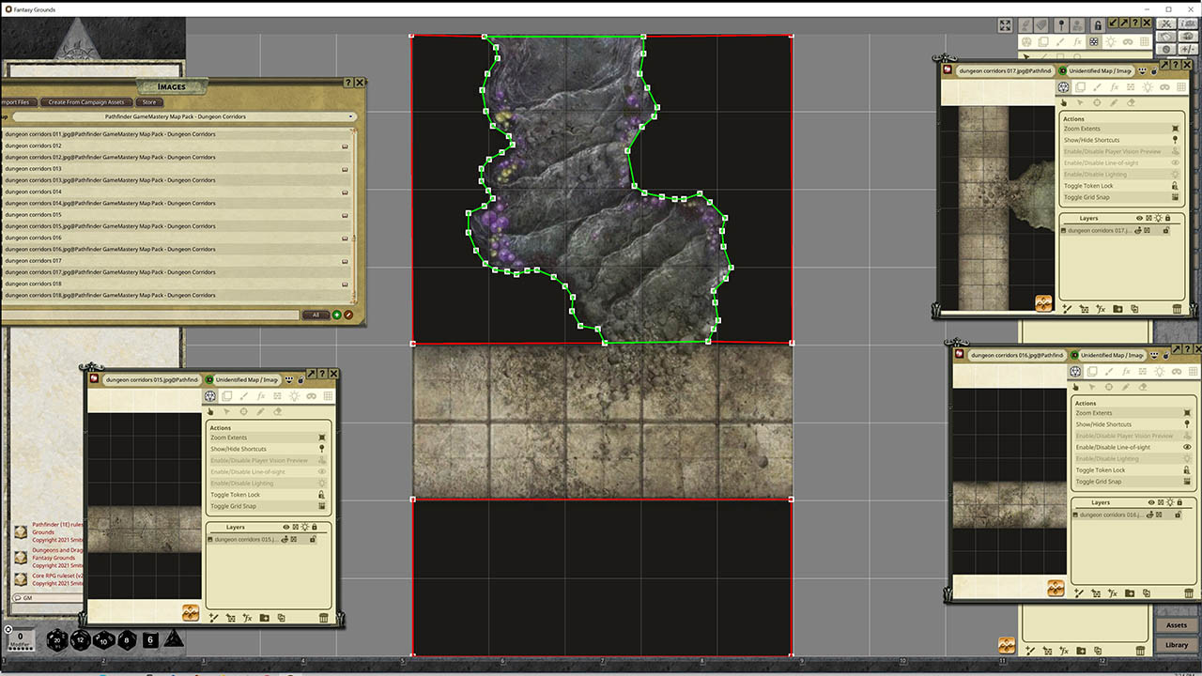
Task: Toggle Grid Snap in dungeon corridors 017 window
Action: 1087,197
